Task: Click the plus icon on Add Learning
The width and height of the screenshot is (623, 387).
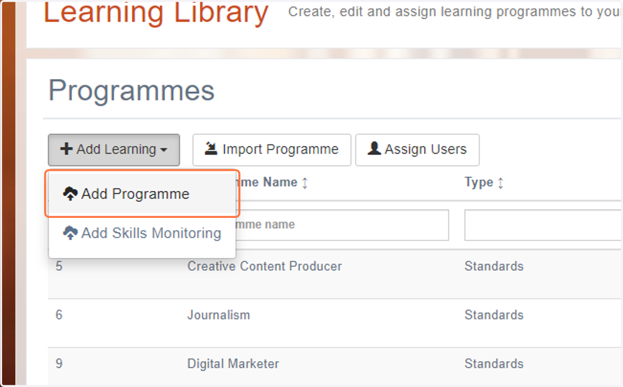Action: [x=66, y=149]
